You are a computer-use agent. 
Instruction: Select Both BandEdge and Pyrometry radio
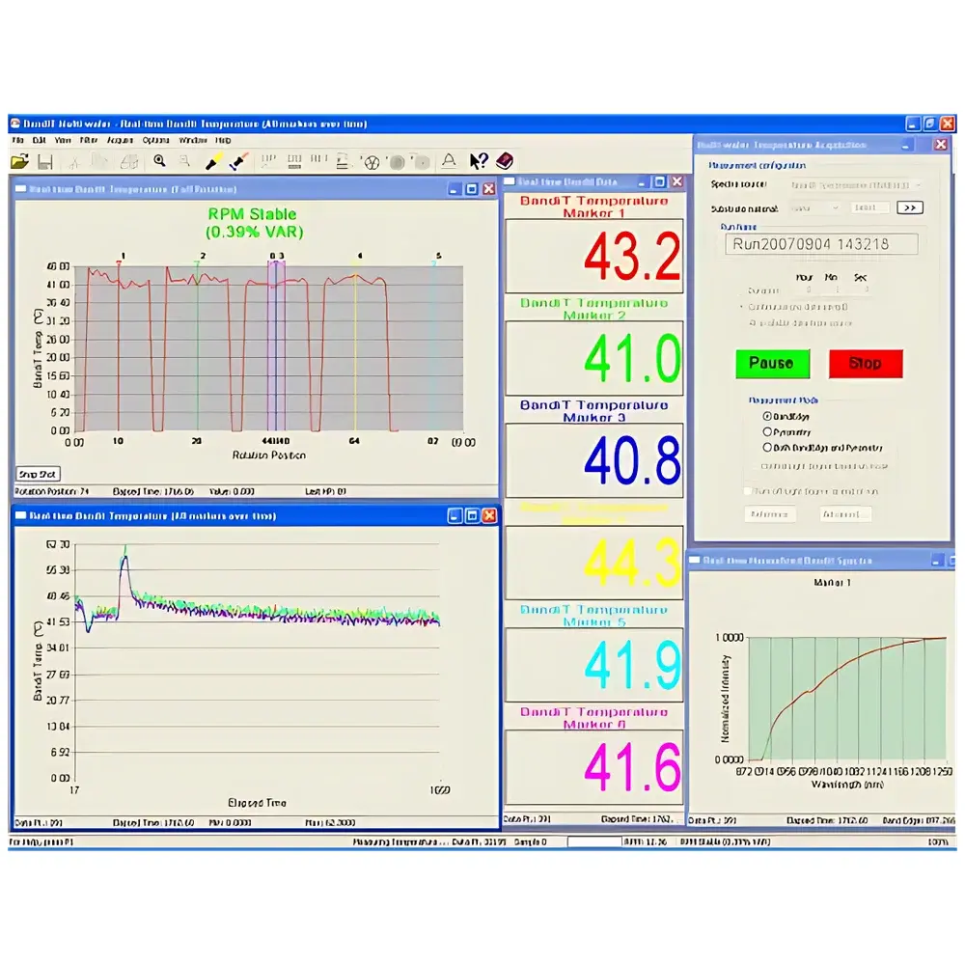(x=767, y=448)
